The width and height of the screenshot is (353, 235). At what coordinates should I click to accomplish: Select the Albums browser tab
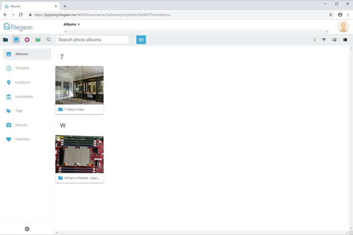tap(30, 6)
